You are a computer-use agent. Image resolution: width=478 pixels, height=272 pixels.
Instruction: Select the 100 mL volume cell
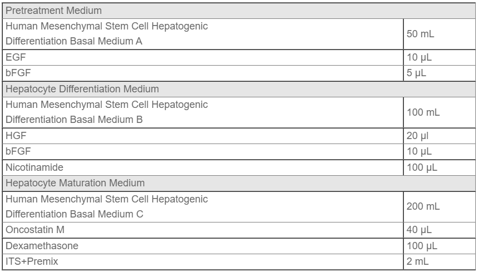coord(440,112)
